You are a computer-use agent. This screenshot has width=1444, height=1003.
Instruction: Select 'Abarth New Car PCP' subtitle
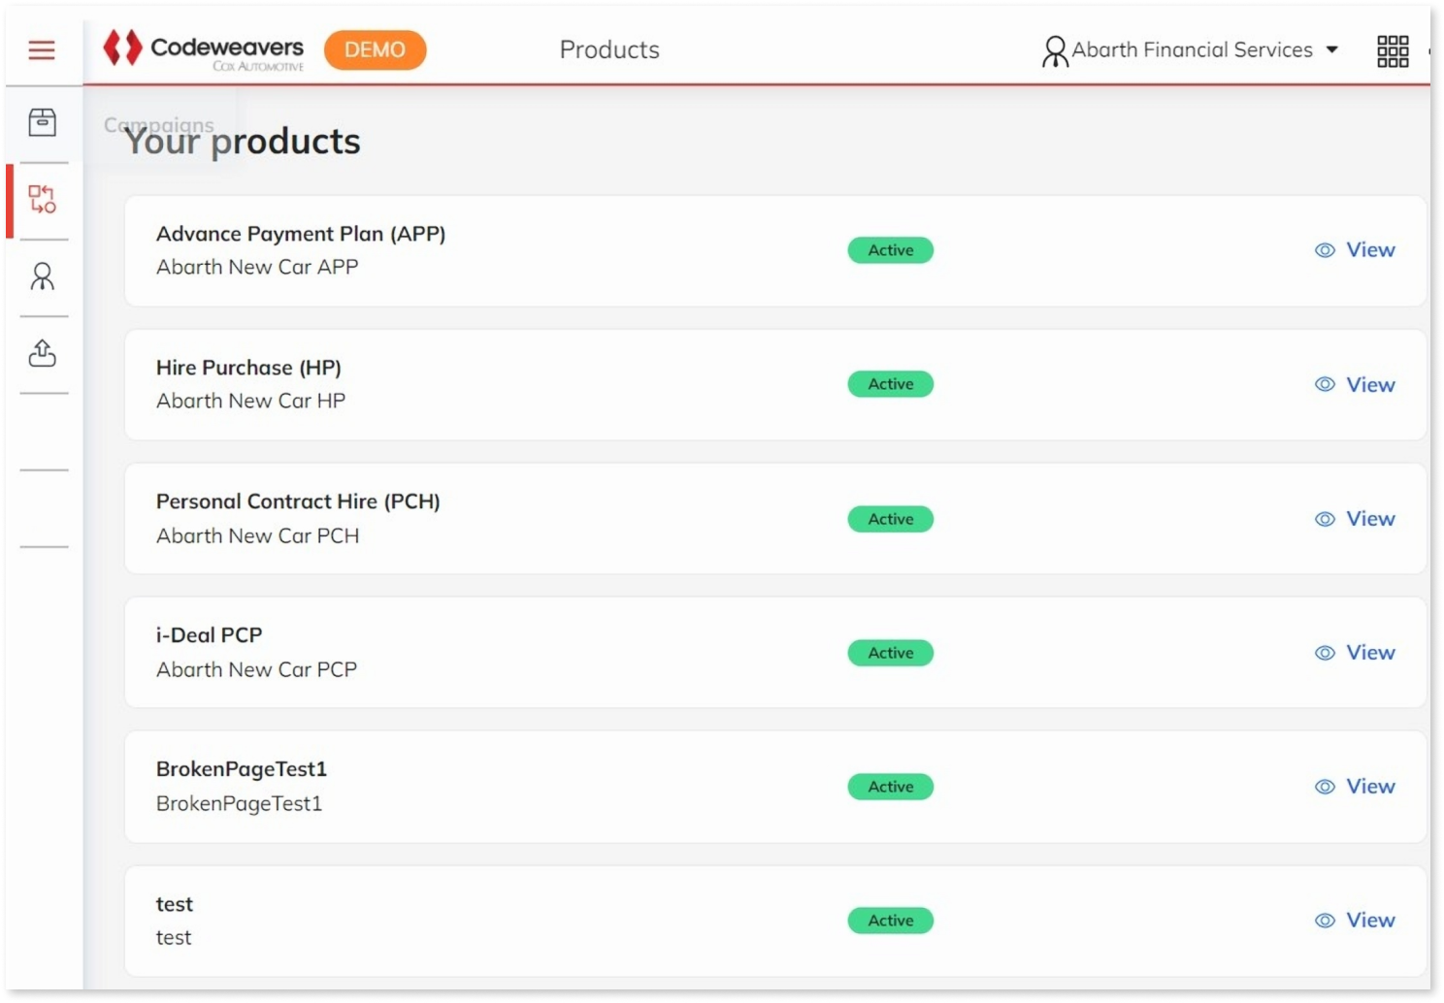coord(256,669)
